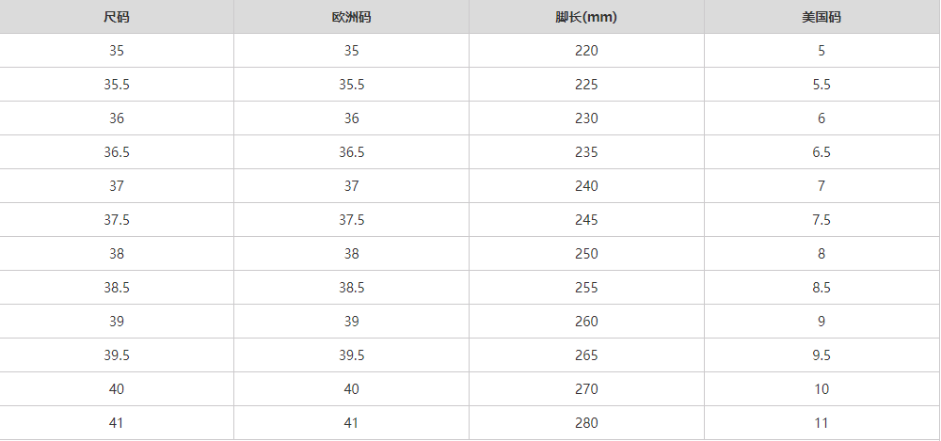Select 38.5 in the 尺码 column
Viewport: 941px width, 441px height.
(x=117, y=288)
